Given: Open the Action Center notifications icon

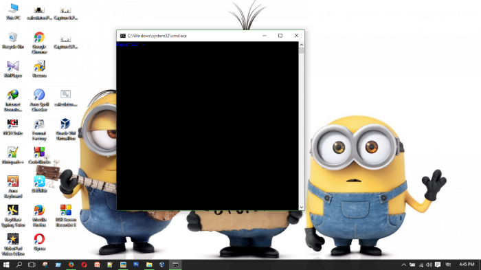Looking at the screenshot, I should 438,265.
